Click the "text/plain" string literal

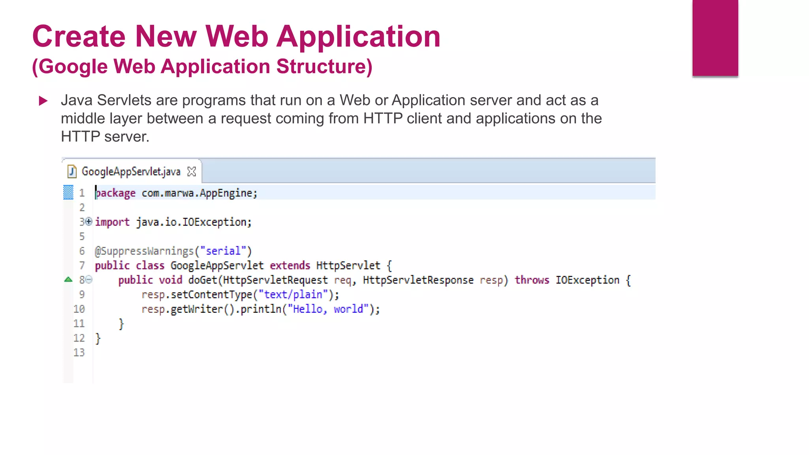[x=293, y=295]
